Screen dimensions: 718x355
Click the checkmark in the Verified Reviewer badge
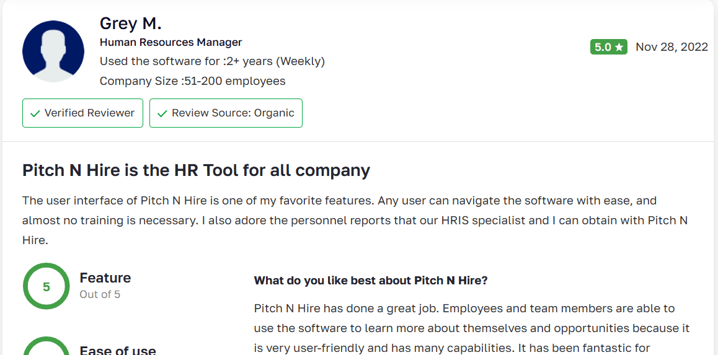coord(35,113)
